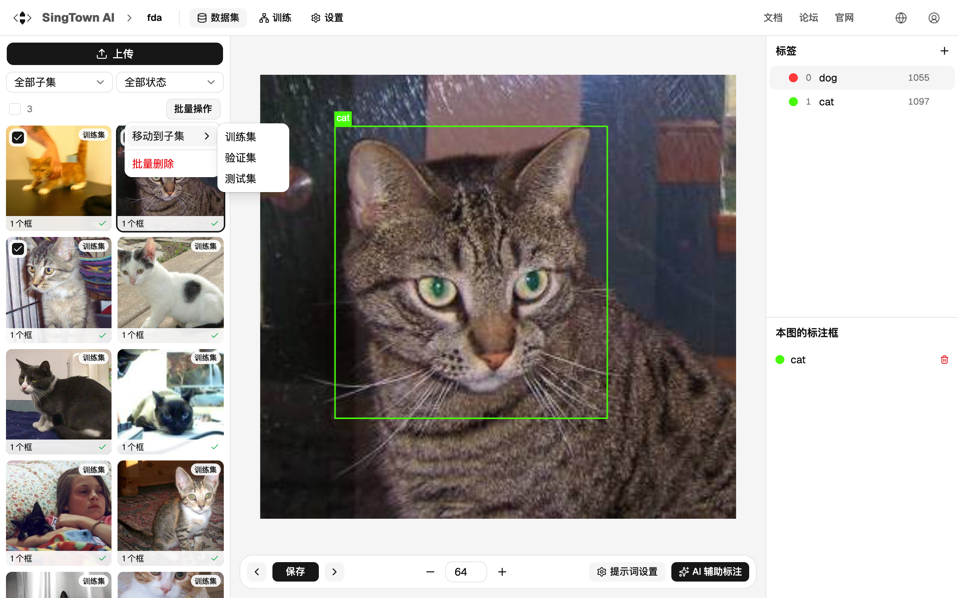Screen dimensions: 958x598
Task: Visit the 官网 official site link
Action: click(844, 18)
